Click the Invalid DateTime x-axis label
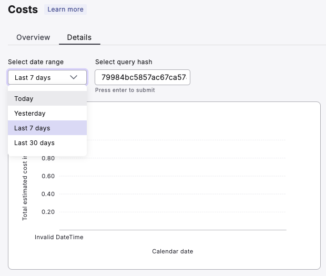This screenshot has width=326, height=276. tap(59, 237)
